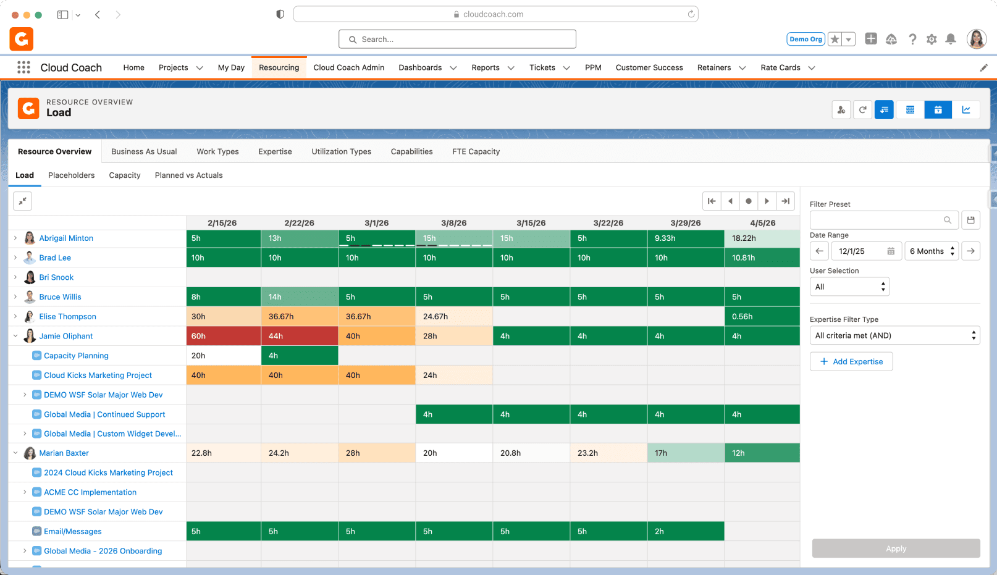
Task: Expand the ACME CC Implementation row
Action: (x=25, y=492)
